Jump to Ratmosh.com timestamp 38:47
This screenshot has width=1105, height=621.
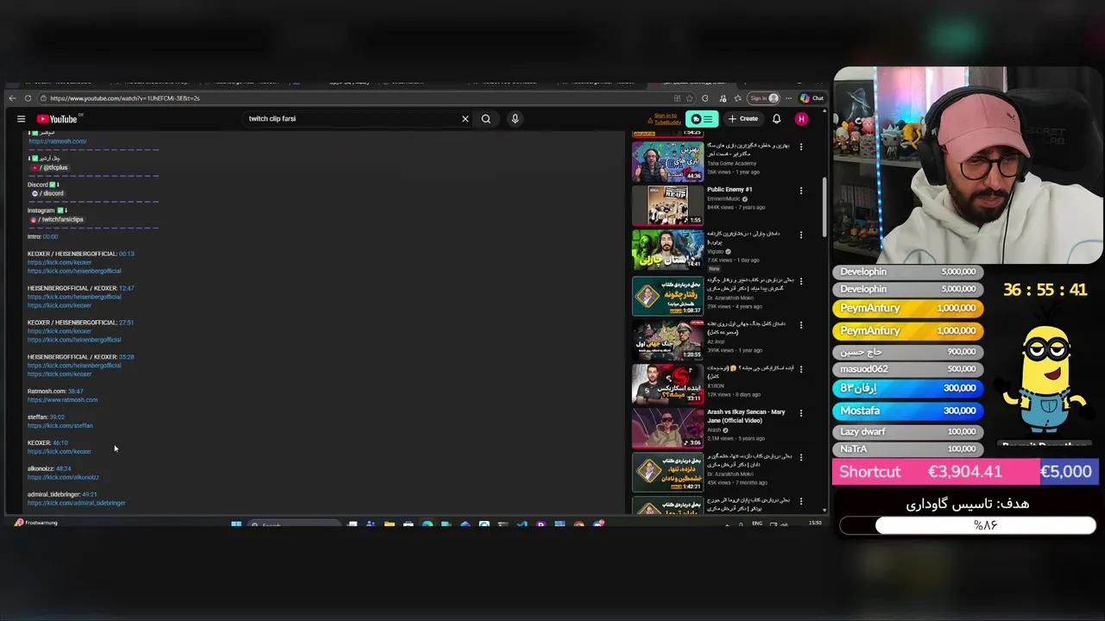tap(75, 392)
